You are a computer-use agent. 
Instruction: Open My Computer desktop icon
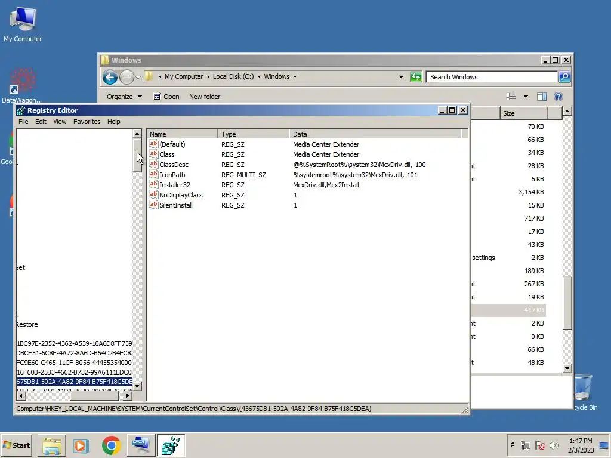[x=23, y=24]
